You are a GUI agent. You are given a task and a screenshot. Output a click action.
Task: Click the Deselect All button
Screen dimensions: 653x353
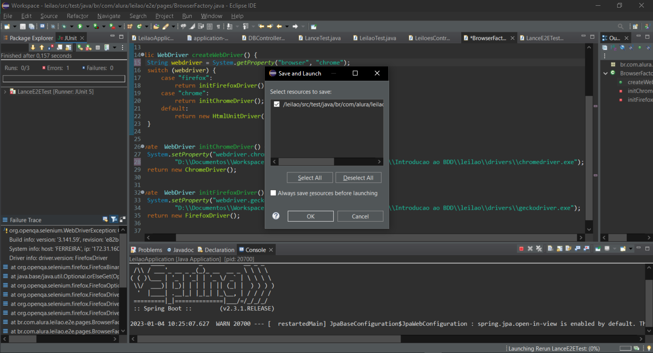tap(359, 178)
